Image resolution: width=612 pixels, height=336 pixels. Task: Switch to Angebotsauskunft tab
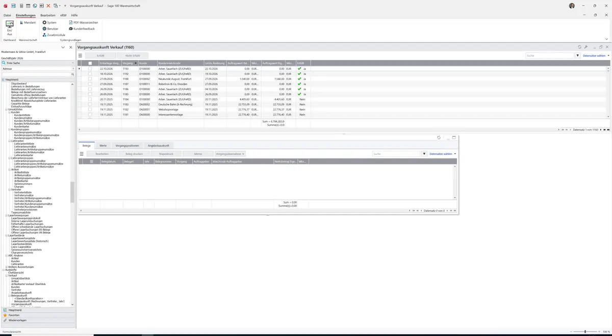pyautogui.click(x=159, y=146)
